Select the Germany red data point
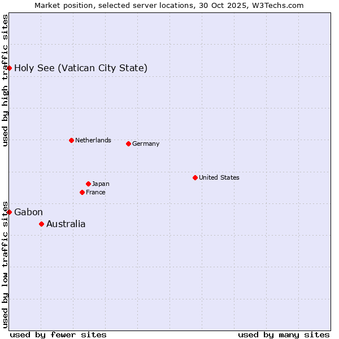Image resolution: width=339 pixels, height=339 pixels. [128, 144]
